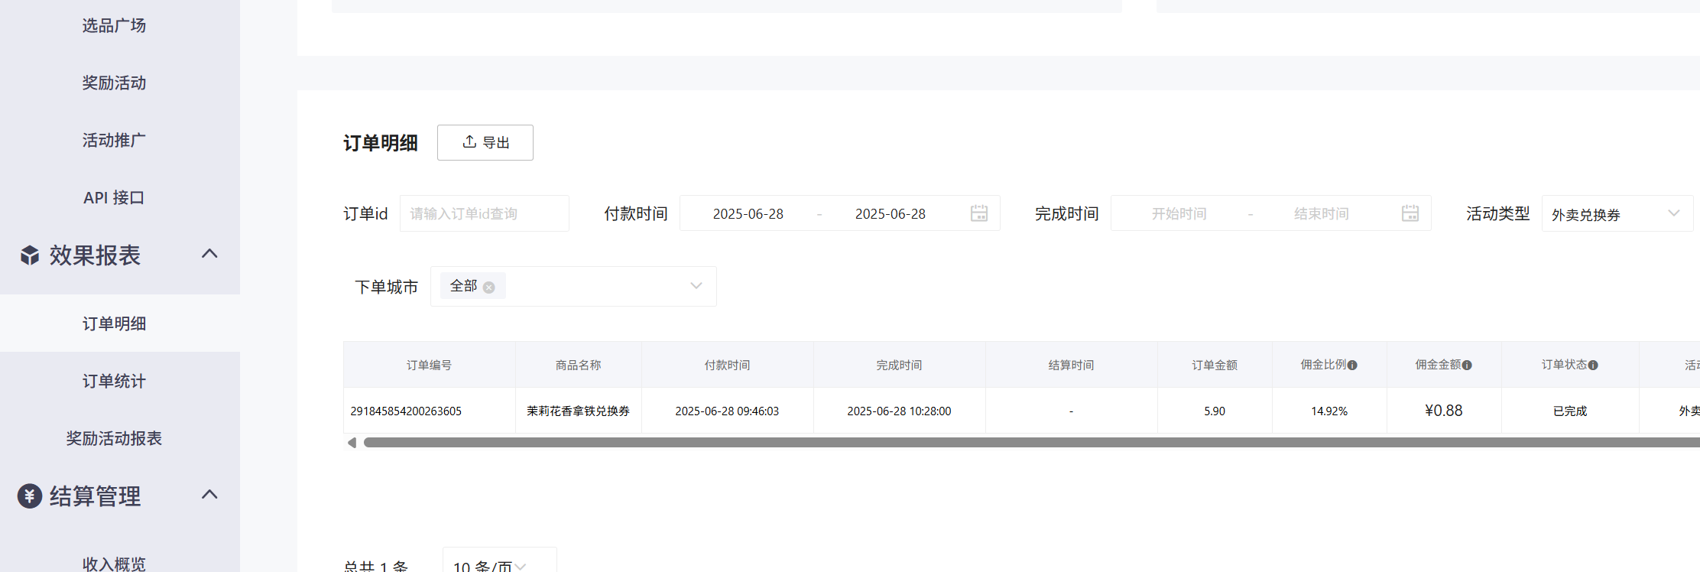This screenshot has width=1700, height=572.
Task: Remove the 全部 city tag
Action: (489, 288)
